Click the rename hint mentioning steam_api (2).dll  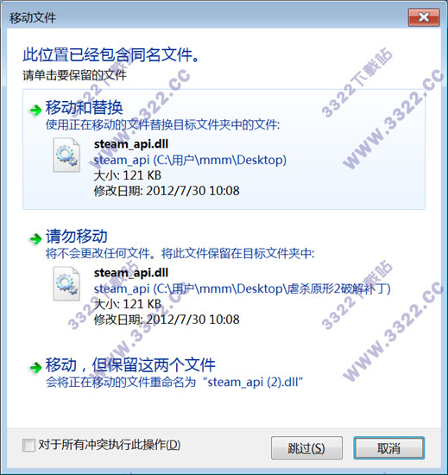pyautogui.click(x=174, y=383)
